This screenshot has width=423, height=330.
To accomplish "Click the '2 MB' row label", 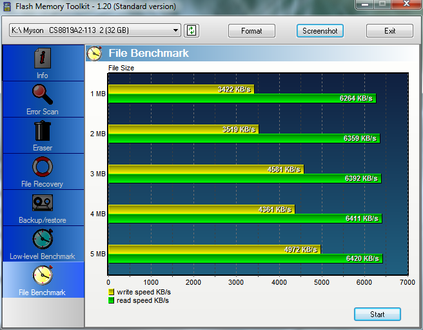I will coord(97,134).
